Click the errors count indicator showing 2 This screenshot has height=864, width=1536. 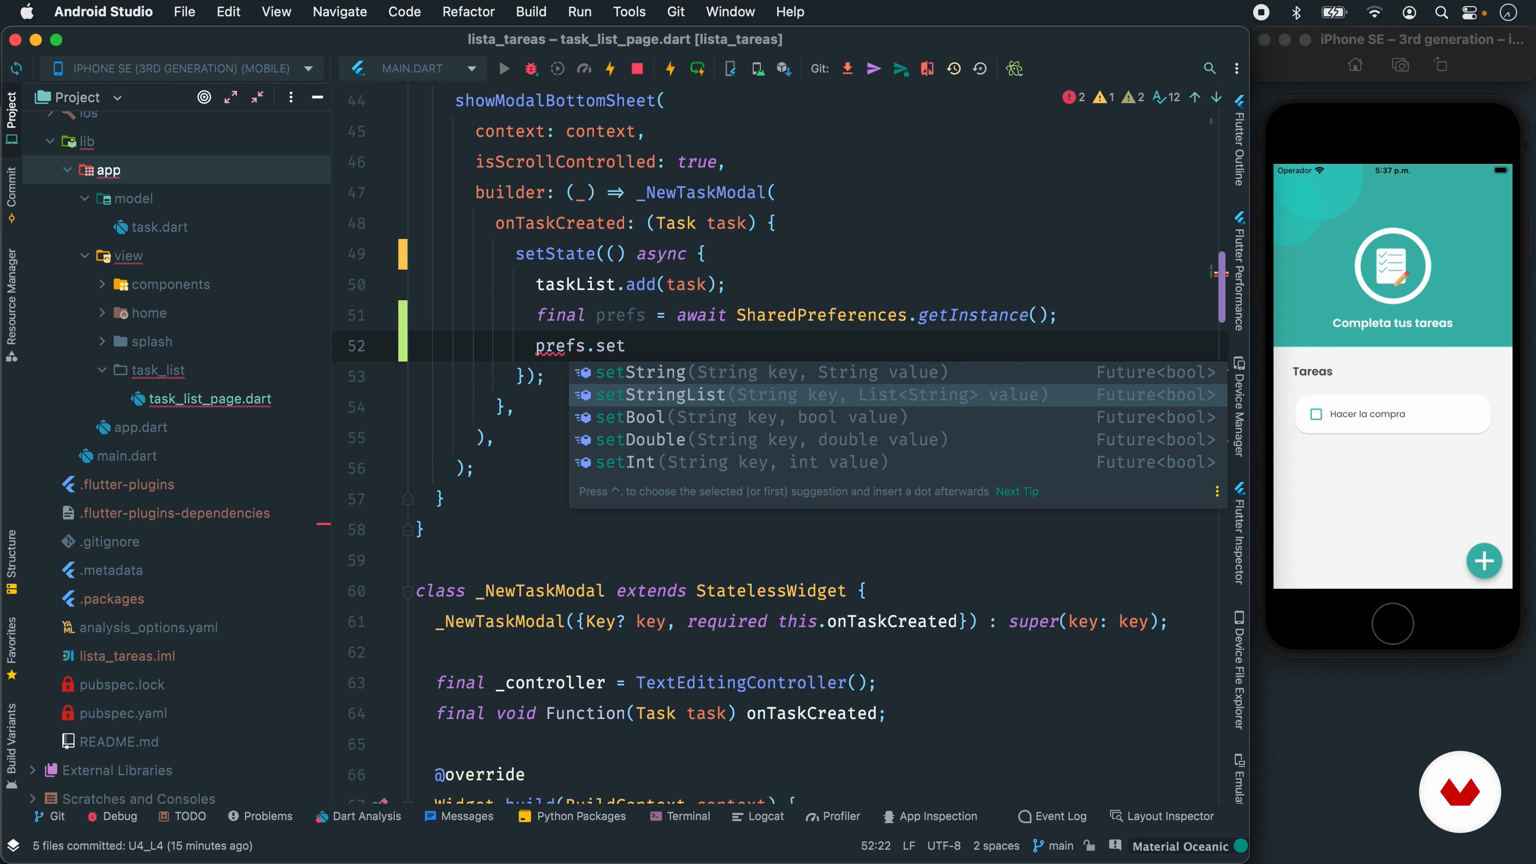point(1073,97)
